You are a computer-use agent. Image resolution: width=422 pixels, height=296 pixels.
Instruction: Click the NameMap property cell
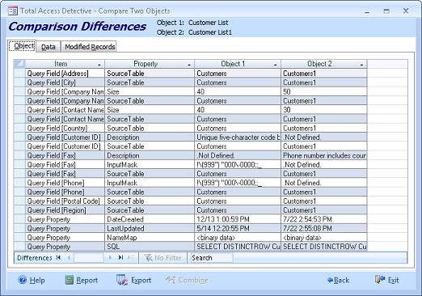click(x=150, y=238)
